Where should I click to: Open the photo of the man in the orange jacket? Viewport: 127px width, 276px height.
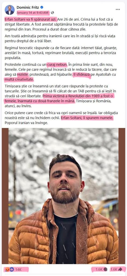[63, 196]
